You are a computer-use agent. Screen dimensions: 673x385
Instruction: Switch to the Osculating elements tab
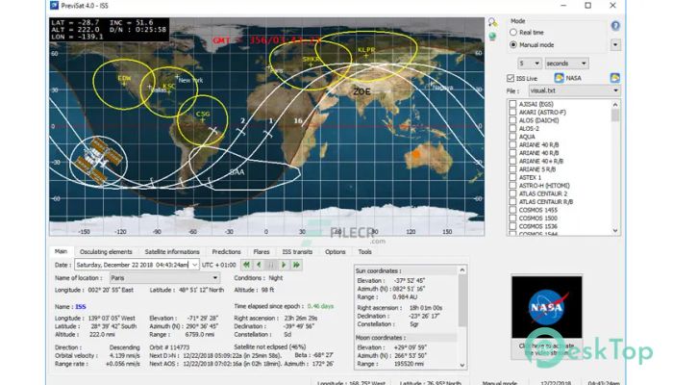pyautogui.click(x=106, y=252)
